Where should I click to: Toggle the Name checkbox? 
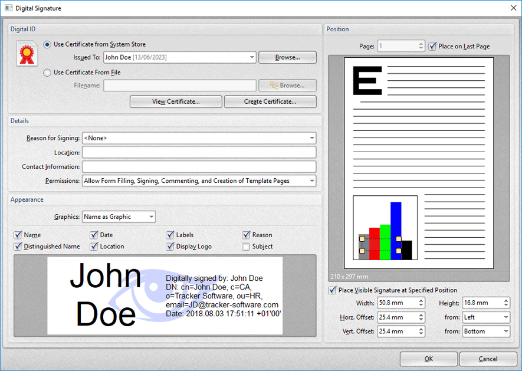[x=18, y=235]
